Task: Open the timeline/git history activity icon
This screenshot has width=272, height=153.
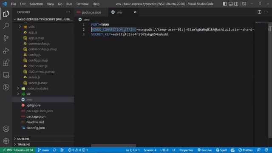Action: click(6, 87)
